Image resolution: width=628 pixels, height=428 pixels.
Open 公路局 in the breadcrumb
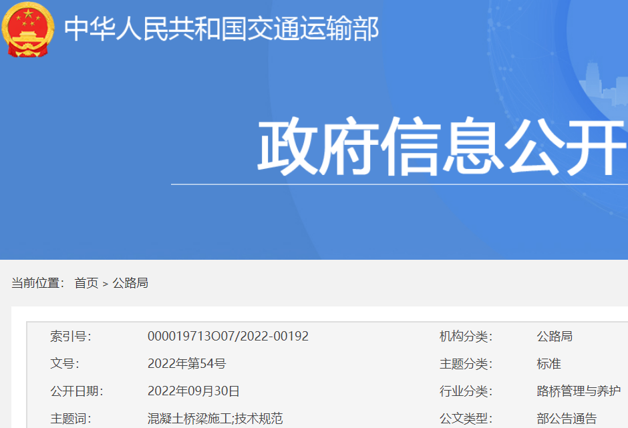130,283
